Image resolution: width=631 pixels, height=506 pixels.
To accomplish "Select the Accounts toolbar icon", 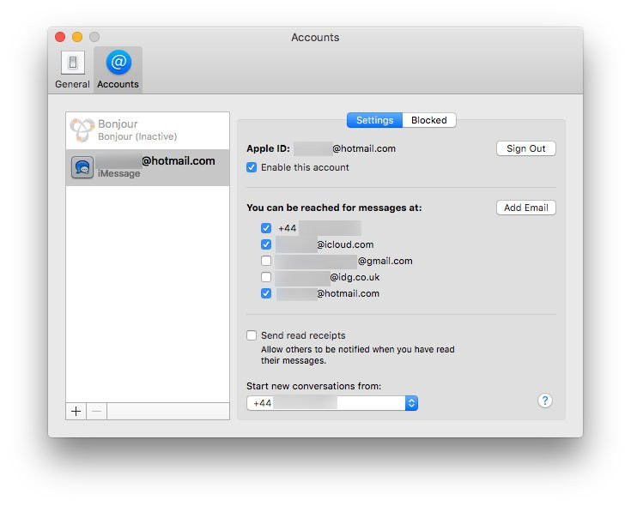I will pos(118,69).
